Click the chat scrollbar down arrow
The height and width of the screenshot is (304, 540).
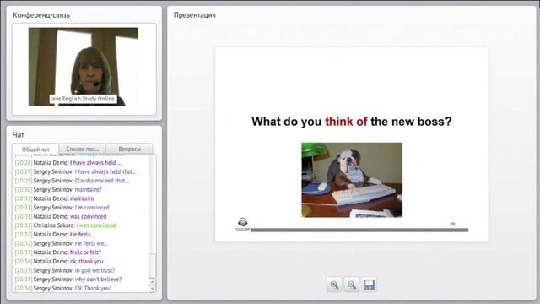[x=152, y=289]
